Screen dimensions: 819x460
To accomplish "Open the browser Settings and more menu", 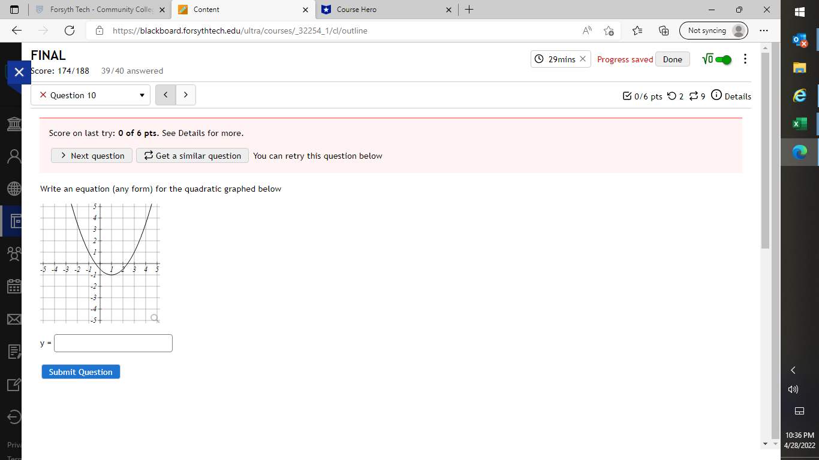I will 763,31.
